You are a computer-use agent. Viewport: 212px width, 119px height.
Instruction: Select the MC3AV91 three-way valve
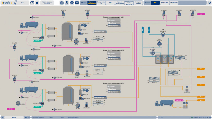pos(163,35)
